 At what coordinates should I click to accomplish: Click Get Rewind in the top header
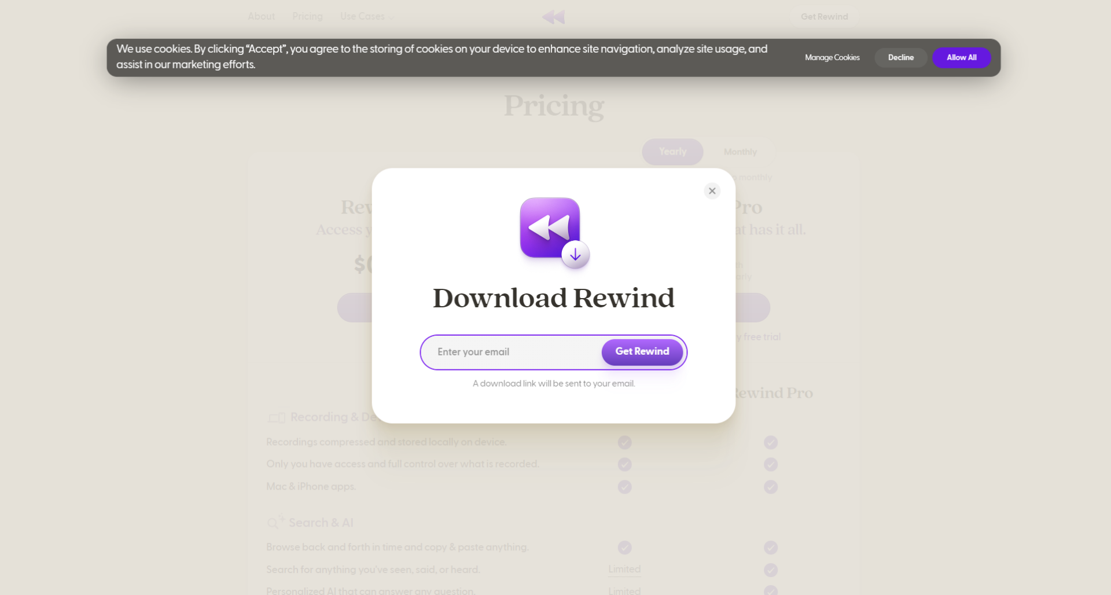coord(824,17)
